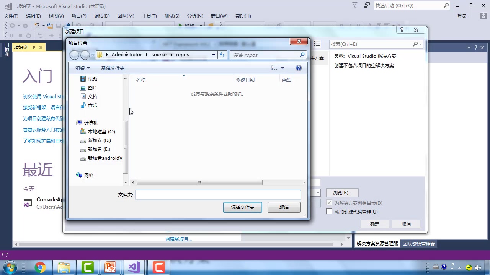Screen dimensions: 490x275
Task: Open the 编辑(E) menu
Action: [x=33, y=16]
